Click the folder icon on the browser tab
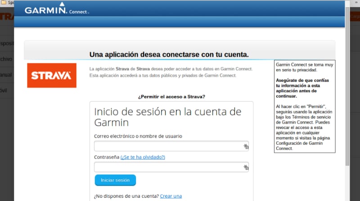Viewport: 360px width, 201px height. click(x=4, y=2)
